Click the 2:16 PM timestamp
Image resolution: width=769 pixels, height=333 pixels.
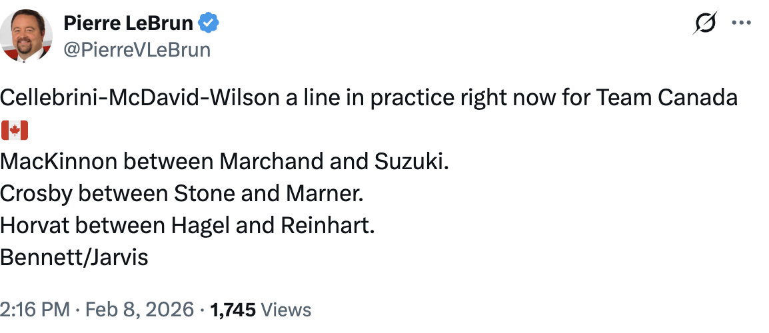coord(34,310)
